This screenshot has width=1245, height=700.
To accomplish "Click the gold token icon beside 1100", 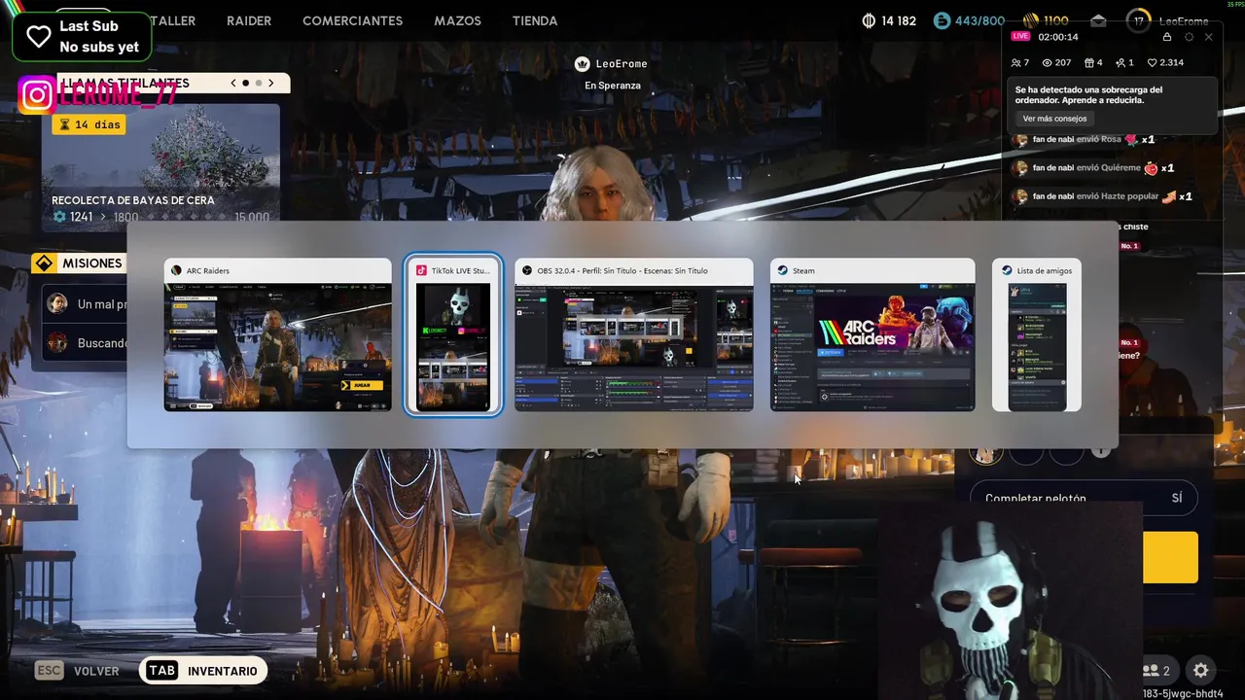I will pyautogui.click(x=1030, y=20).
